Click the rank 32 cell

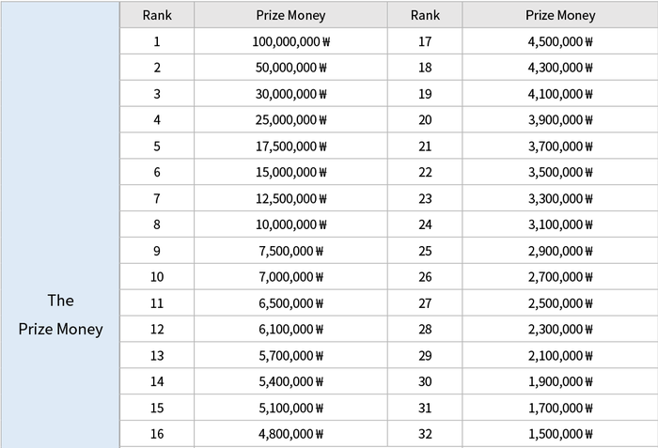point(425,435)
